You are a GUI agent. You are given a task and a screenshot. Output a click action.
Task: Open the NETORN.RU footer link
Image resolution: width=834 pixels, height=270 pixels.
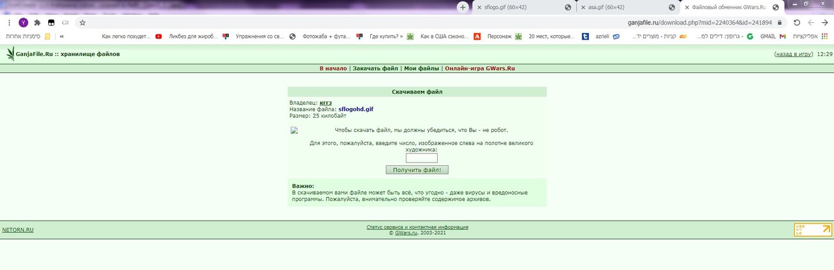(x=18, y=230)
